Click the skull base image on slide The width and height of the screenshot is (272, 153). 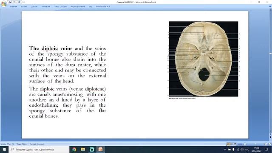pos(204,59)
